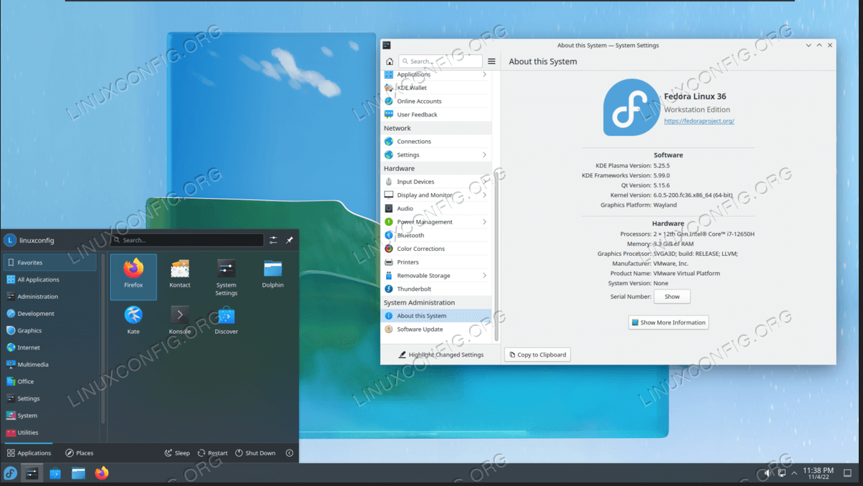Viewport: 863px width, 486px height.
Task: Select Administration category in launcher
Action: point(49,297)
